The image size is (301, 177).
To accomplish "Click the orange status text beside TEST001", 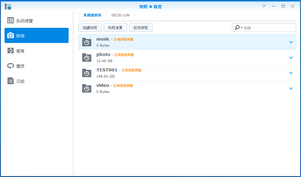I will pyautogui.click(x=131, y=70).
